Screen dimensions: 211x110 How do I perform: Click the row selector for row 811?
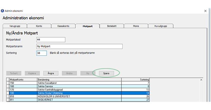[x=8, y=100]
